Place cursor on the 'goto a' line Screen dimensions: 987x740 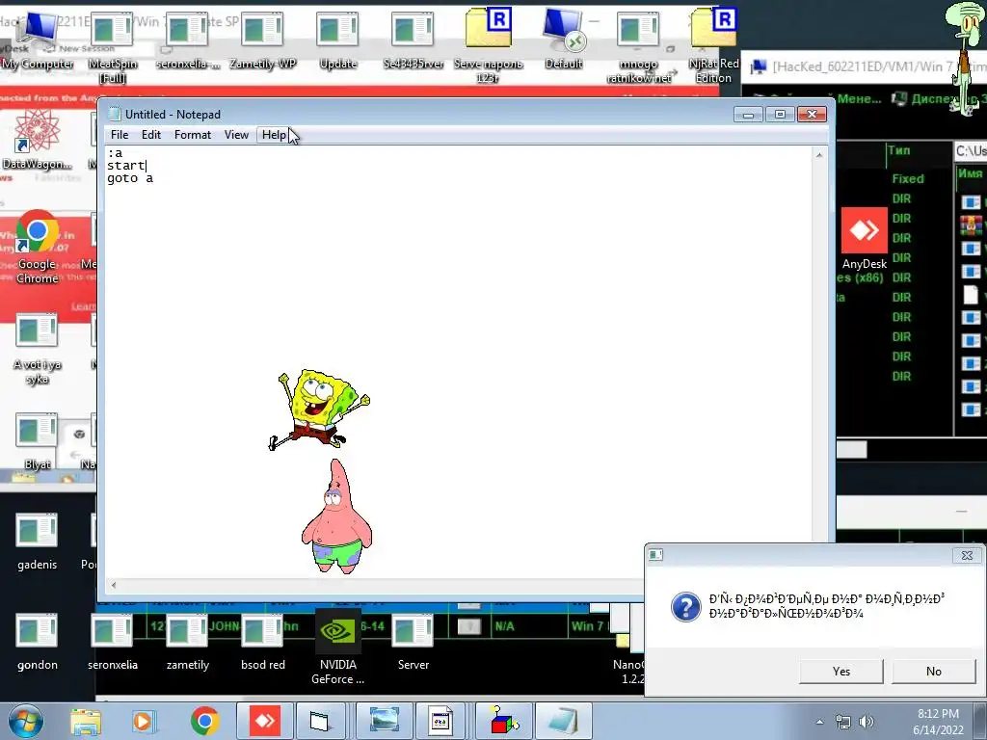pos(130,178)
